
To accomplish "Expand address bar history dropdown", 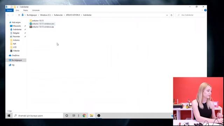I will coord(167,15).
